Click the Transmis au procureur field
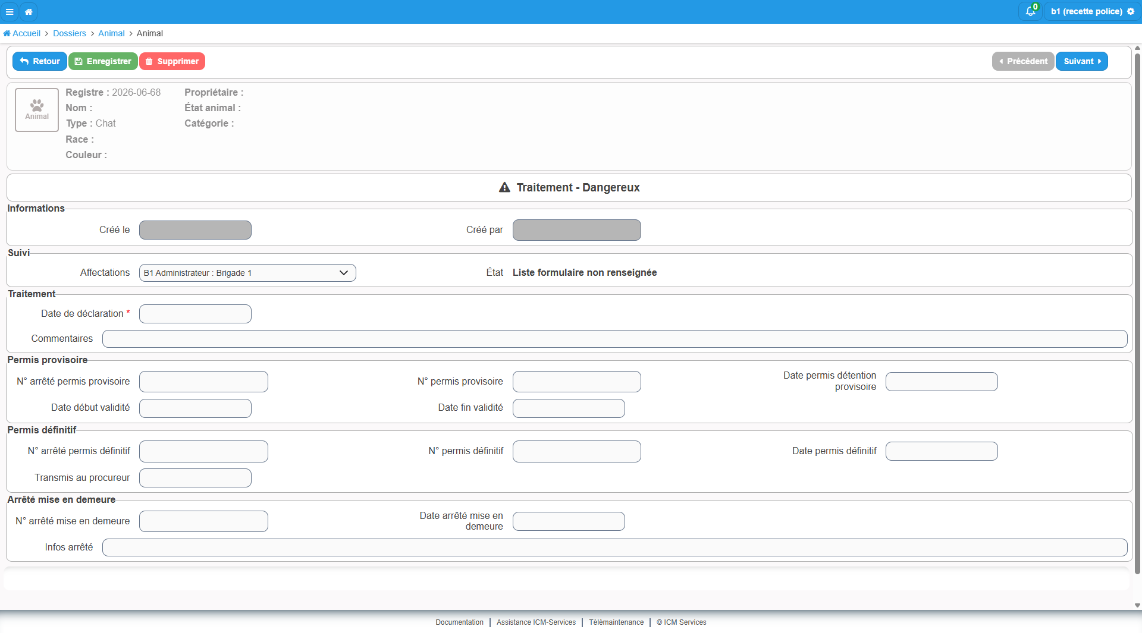This screenshot has width=1142, height=642. pos(195,478)
